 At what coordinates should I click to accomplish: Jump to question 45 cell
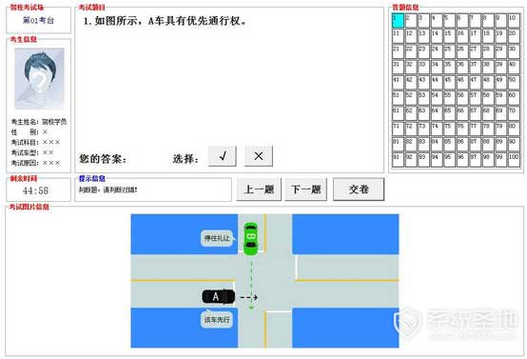click(x=449, y=83)
